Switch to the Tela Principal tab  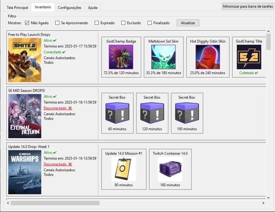pyautogui.click(x=17, y=8)
